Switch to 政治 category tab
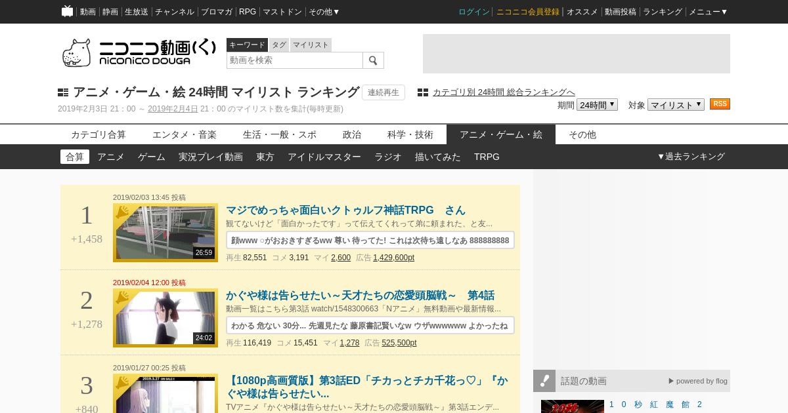 pos(352,134)
